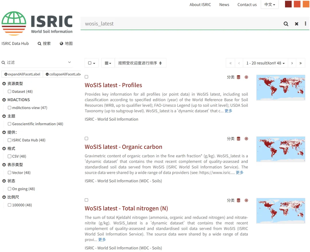
Task: Open WoSIS latest - Organic carbon link
Action: click(123, 147)
